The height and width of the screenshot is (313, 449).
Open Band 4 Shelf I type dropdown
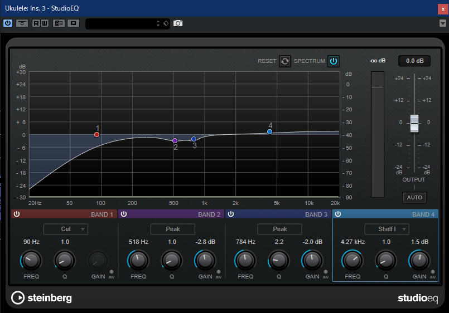pos(387,229)
